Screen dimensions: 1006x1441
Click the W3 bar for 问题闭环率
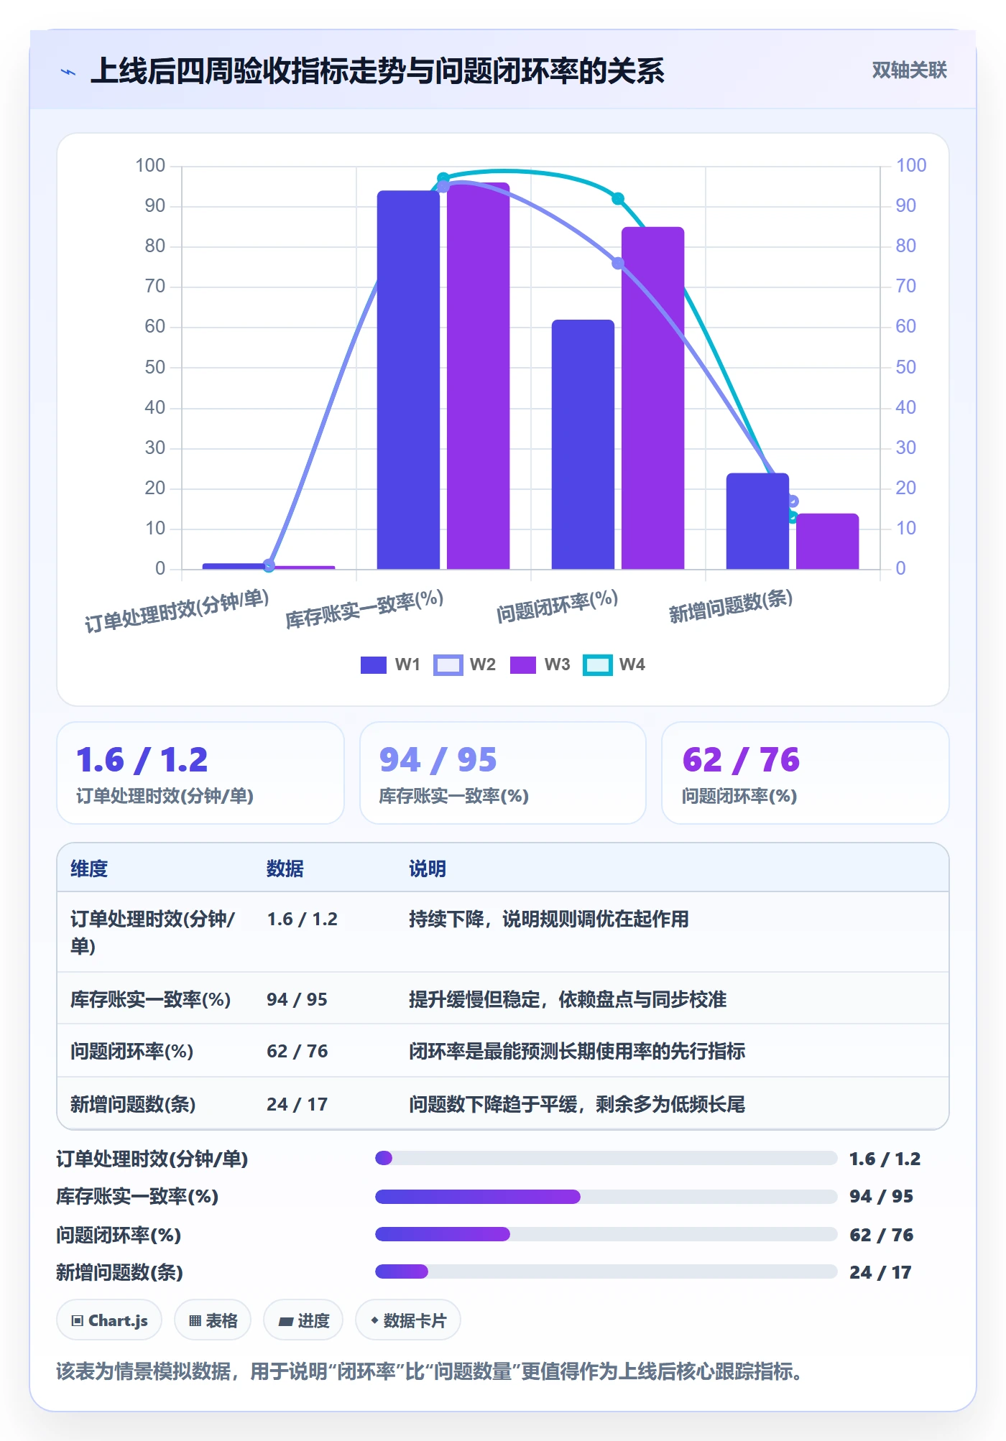pyautogui.click(x=652, y=398)
